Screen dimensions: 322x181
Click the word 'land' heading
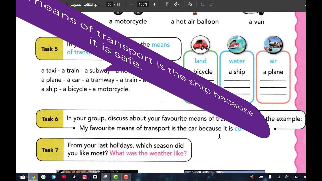(200, 61)
